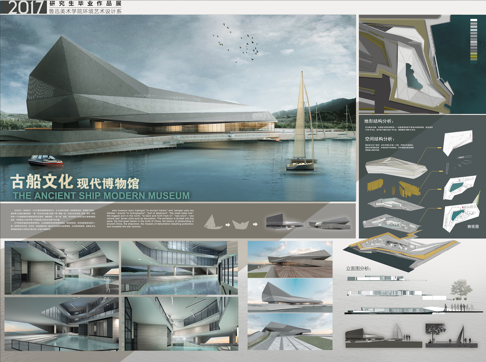The image size is (486, 362).
Task: Click the arrow after the paper boat icon
Action: point(255,224)
